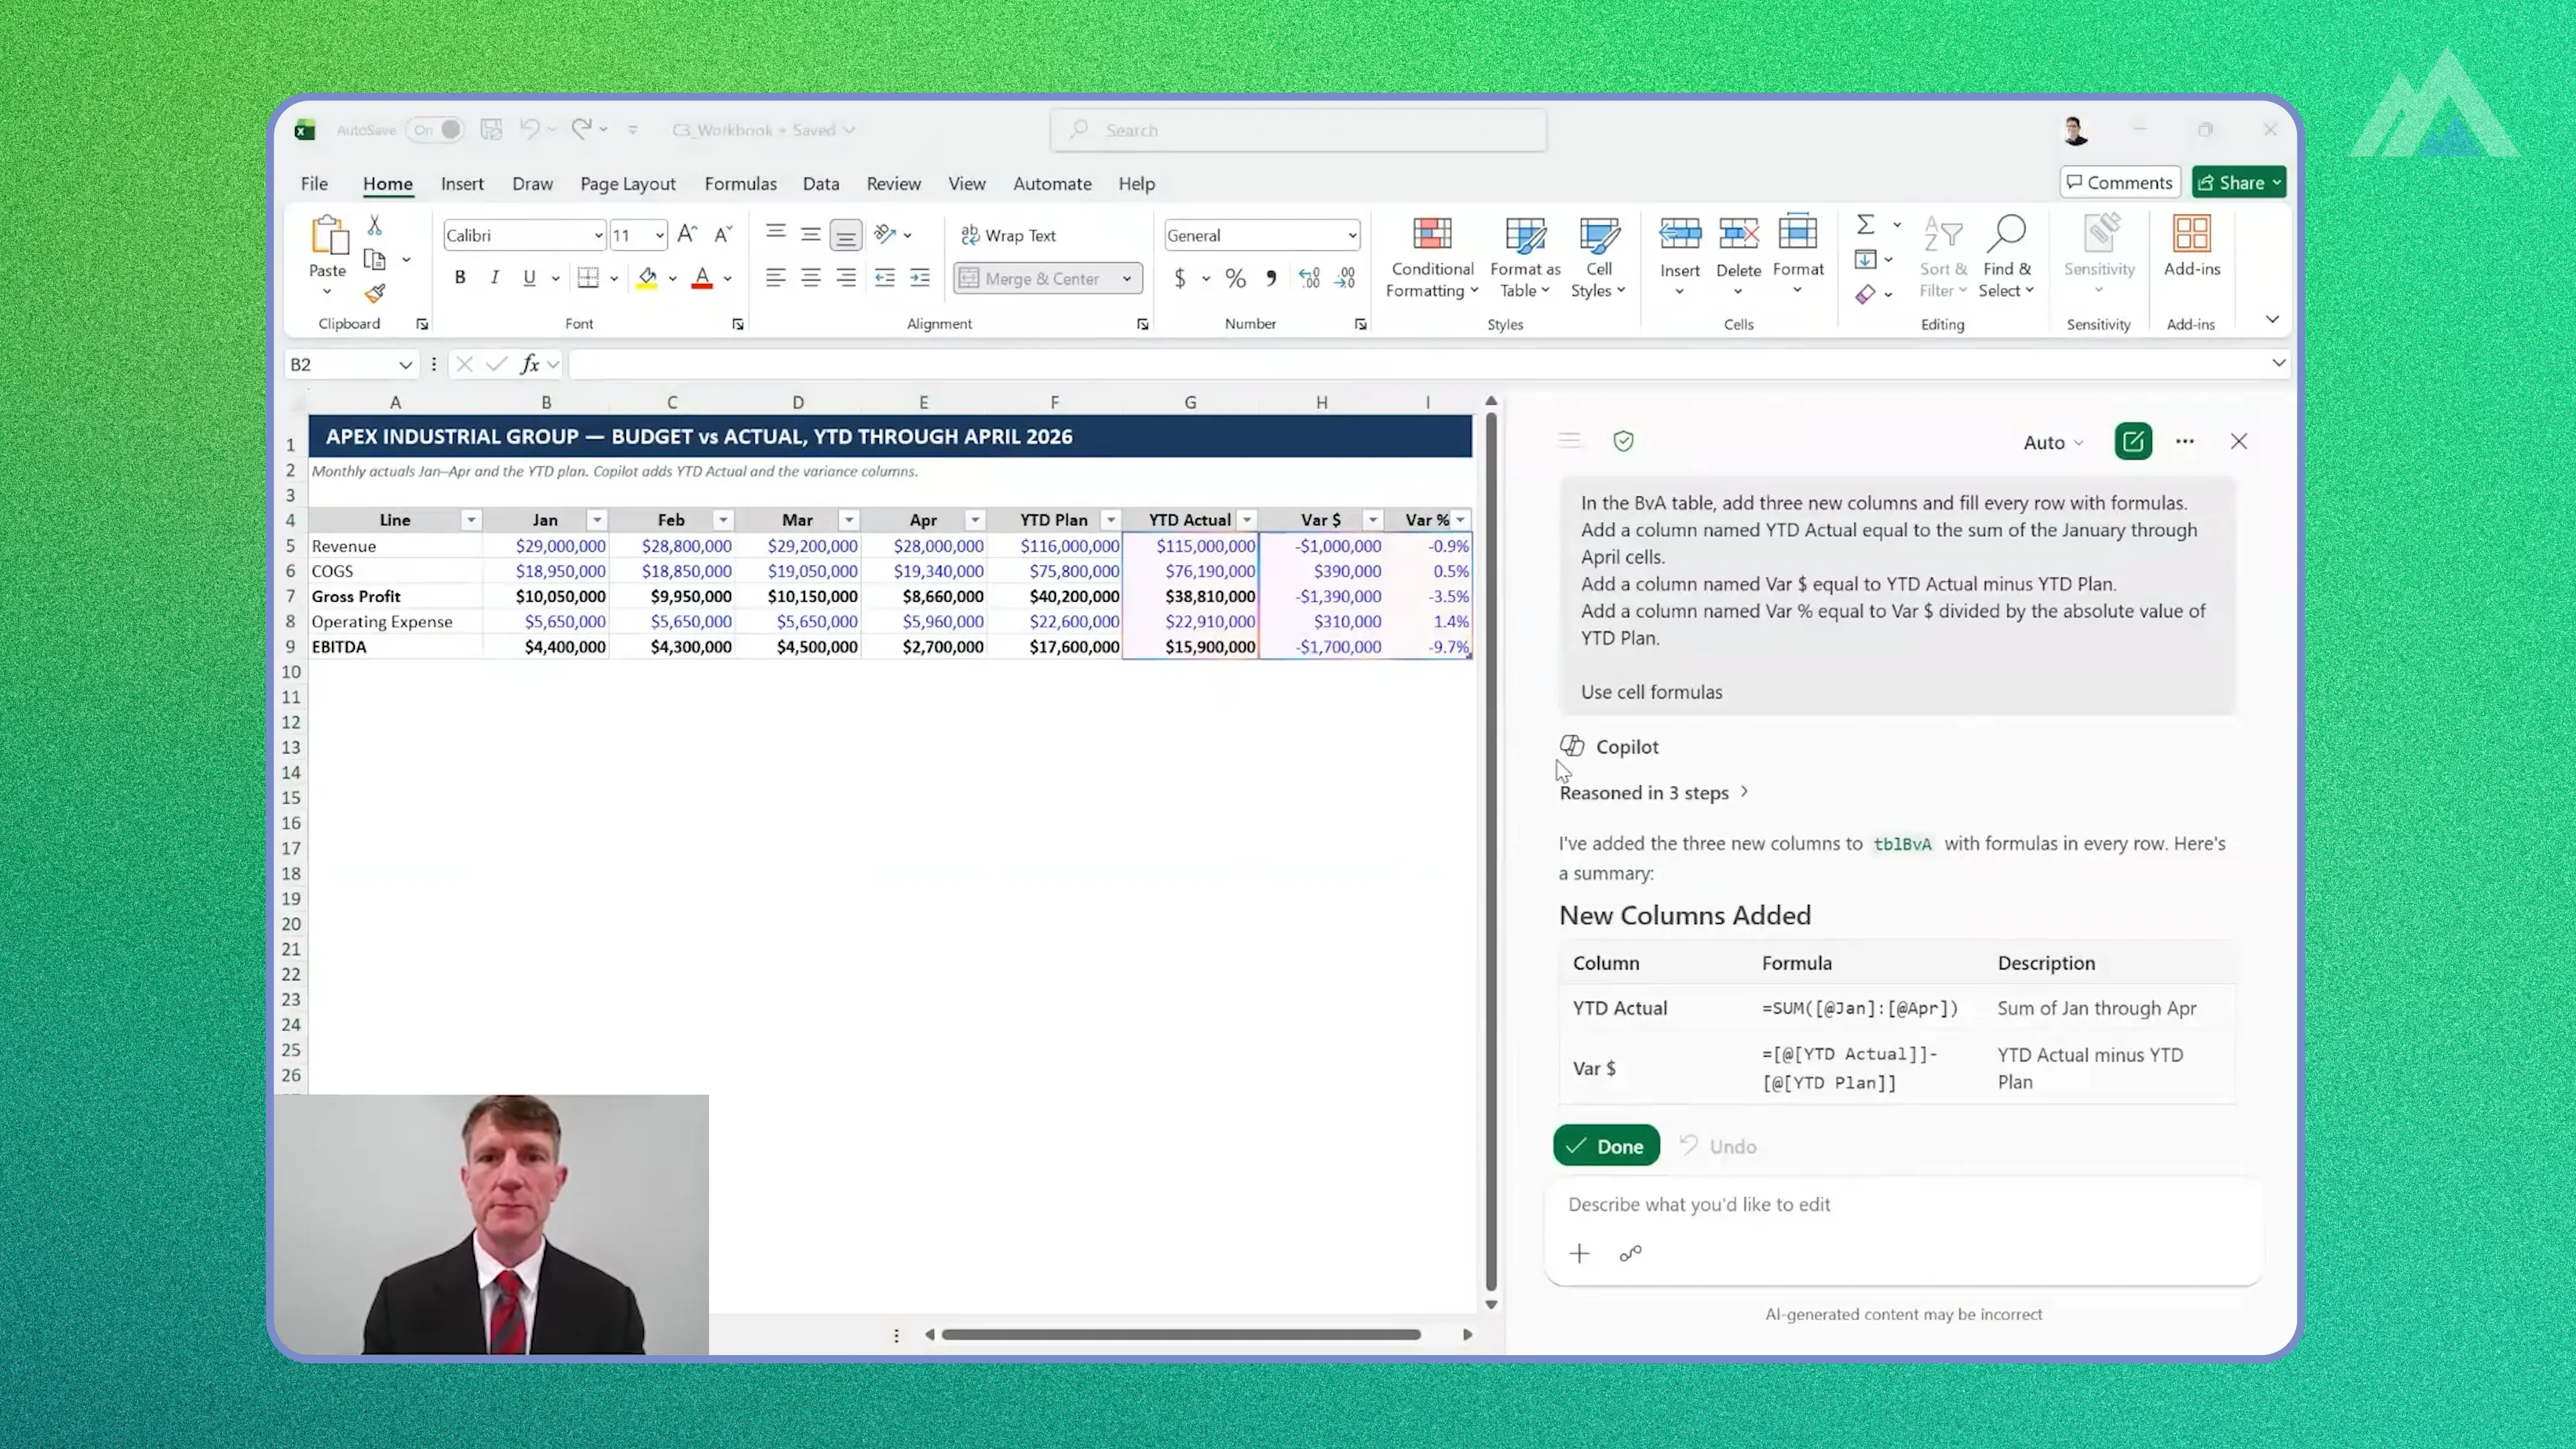Toggle Bottom Align
This screenshot has height=1449, width=2576.
point(846,235)
